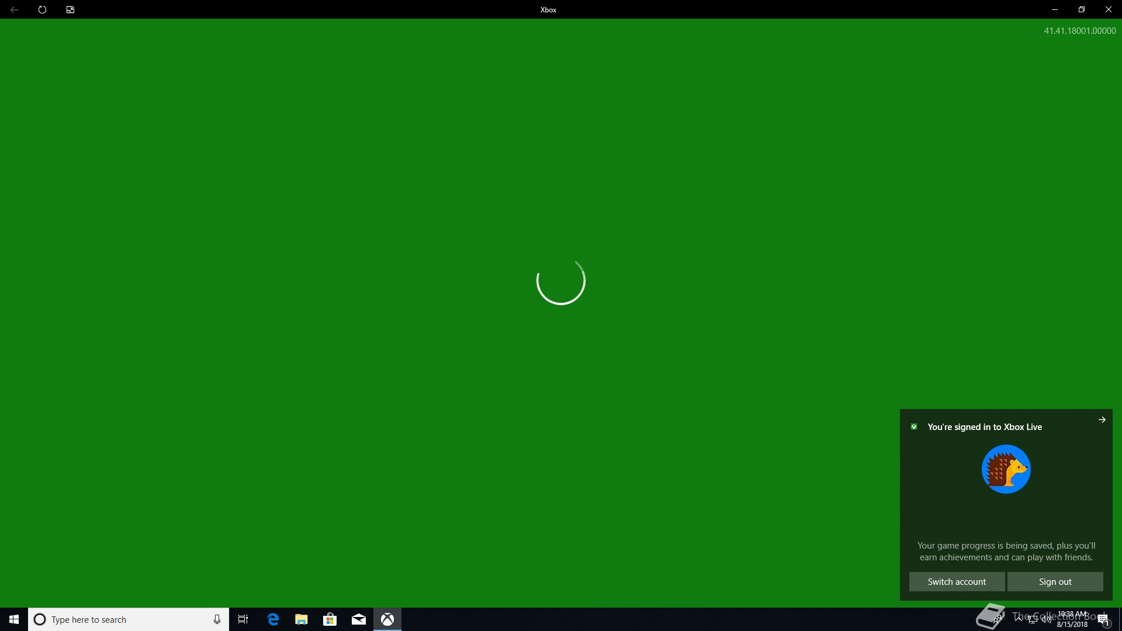Open the Mail app from the taskbar

pos(359,619)
